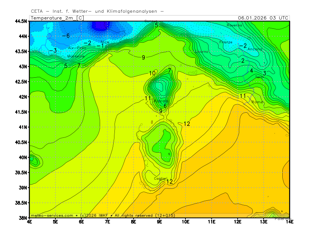Screen dimensions: 319x239
Task: Click the Terni city label
Action: pos(260,77)
